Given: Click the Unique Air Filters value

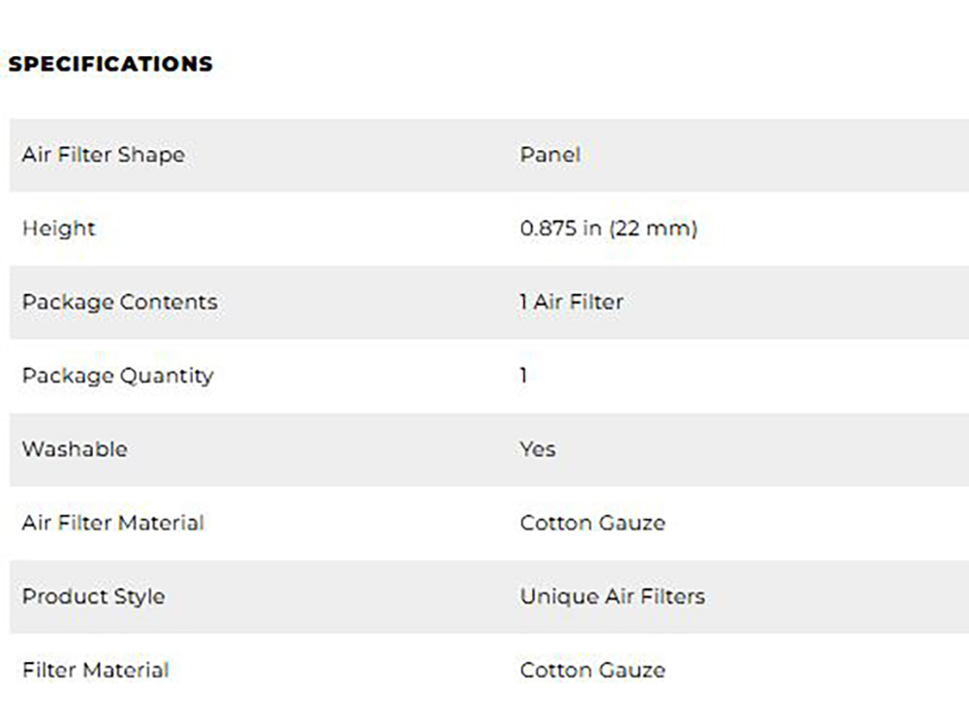Looking at the screenshot, I should click(x=611, y=596).
